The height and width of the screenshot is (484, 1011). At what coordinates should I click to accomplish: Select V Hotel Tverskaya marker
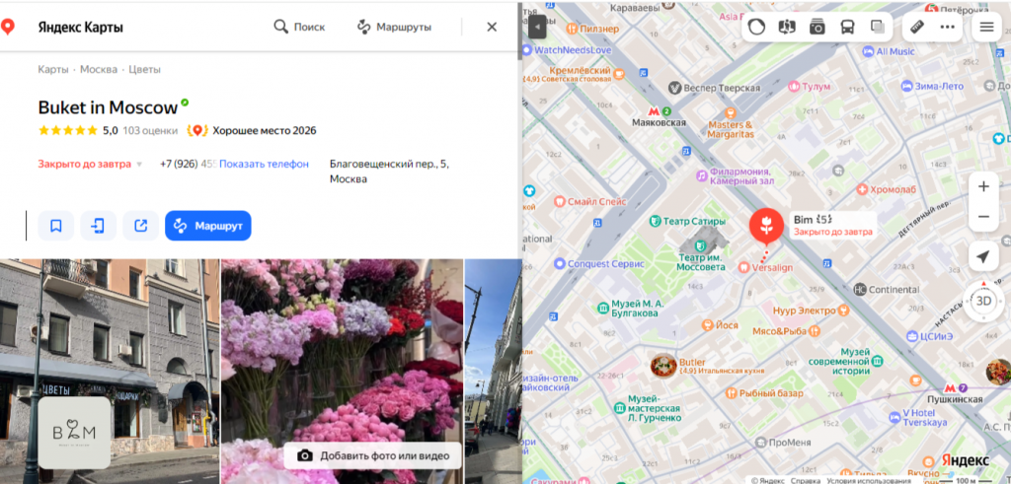(917, 417)
